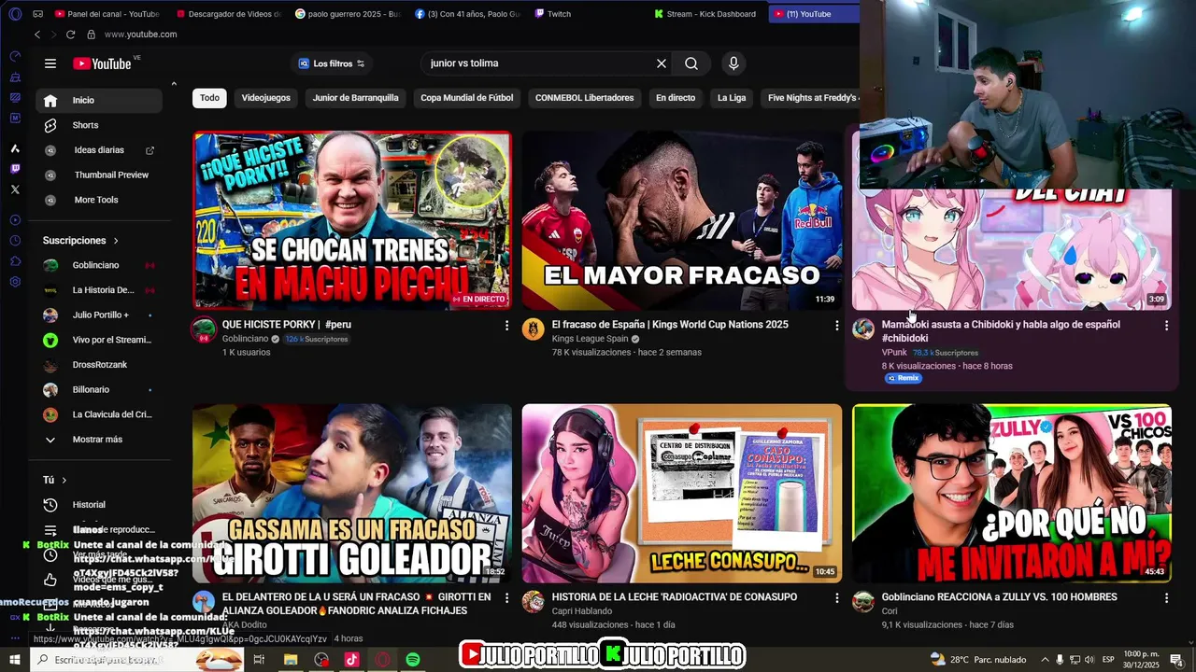Open Historial in the sidebar
This screenshot has height=672, width=1196.
click(99, 505)
